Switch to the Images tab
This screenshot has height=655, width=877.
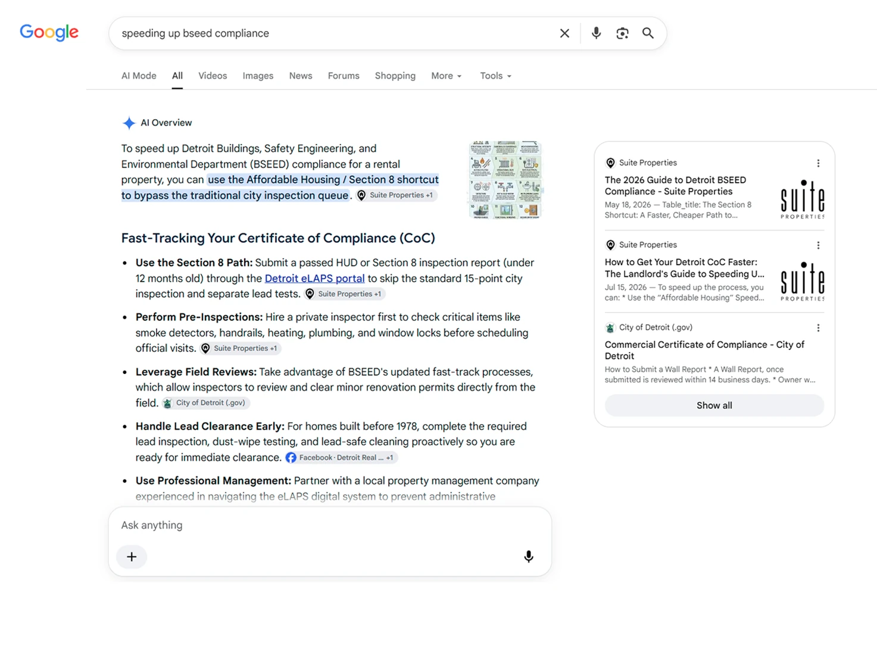(x=258, y=76)
